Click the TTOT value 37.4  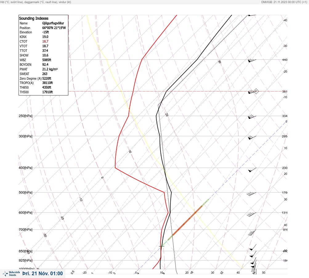pos(45,51)
